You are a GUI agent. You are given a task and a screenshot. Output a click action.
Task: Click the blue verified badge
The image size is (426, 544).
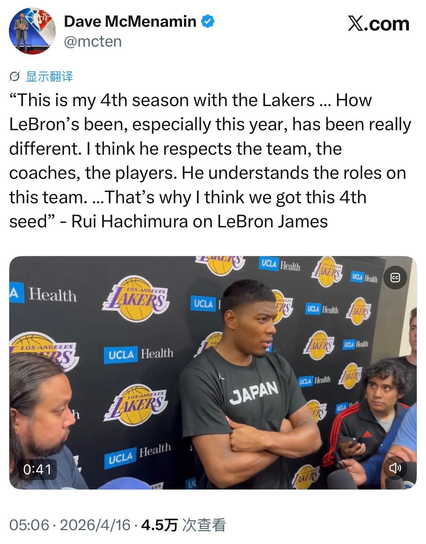pyautogui.click(x=208, y=22)
